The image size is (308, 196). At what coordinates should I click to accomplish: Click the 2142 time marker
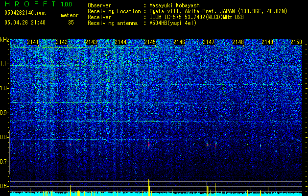click(62, 42)
